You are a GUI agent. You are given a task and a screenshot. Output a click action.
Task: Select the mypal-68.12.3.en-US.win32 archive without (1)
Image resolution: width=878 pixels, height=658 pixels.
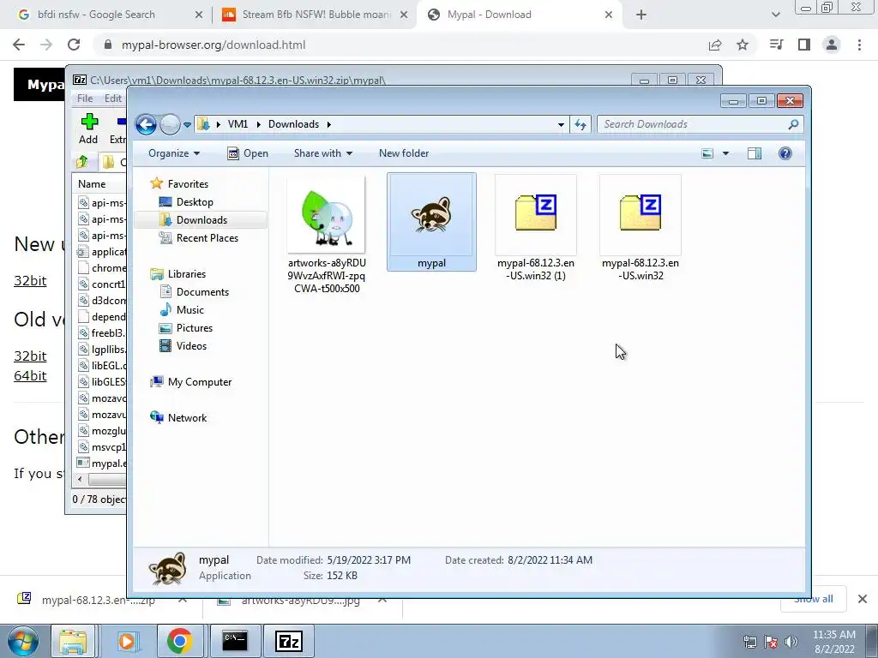[x=640, y=228]
